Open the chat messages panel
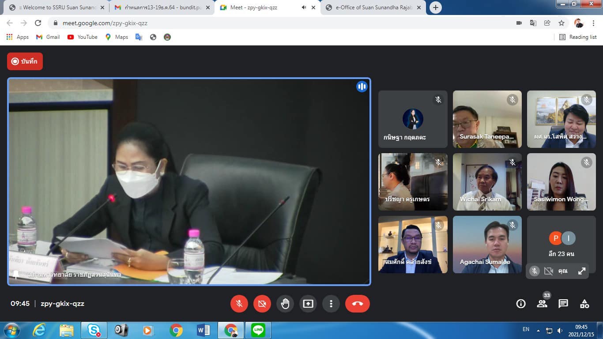Viewport: 603px width, 339px height. coord(563,304)
